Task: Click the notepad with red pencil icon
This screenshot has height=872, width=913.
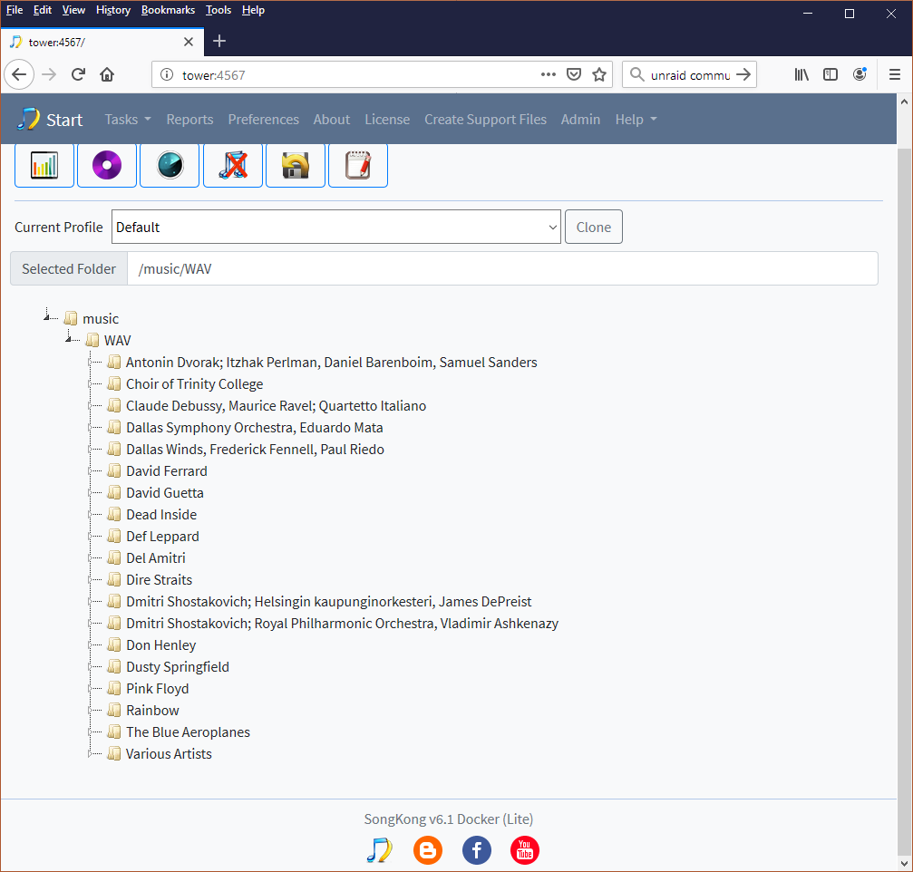Action: coord(358,165)
